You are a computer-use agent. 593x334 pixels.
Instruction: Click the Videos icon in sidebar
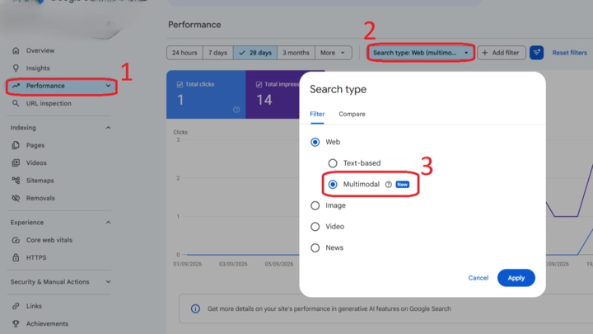(x=16, y=162)
